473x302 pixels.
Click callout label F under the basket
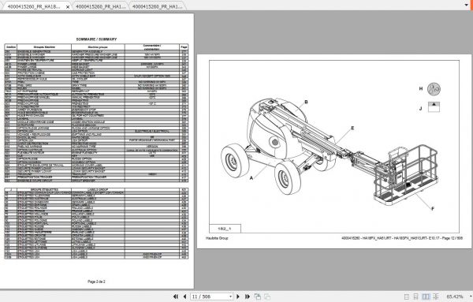[433, 208]
